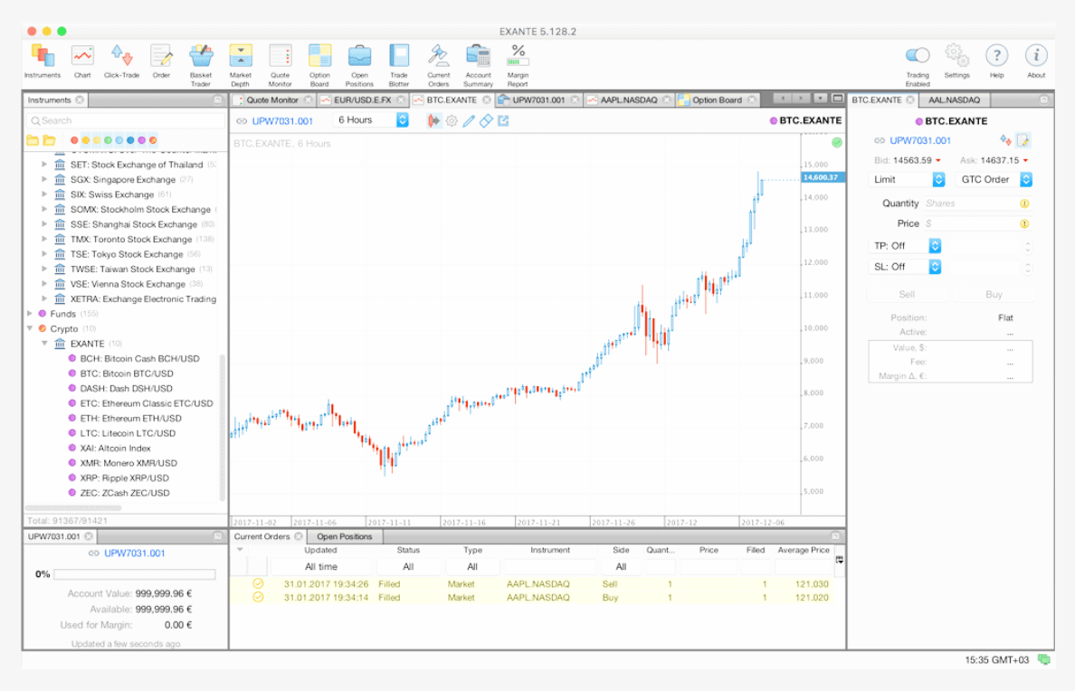Click the margin usage progress bar
This screenshot has height=691, width=1075.
[x=134, y=574]
